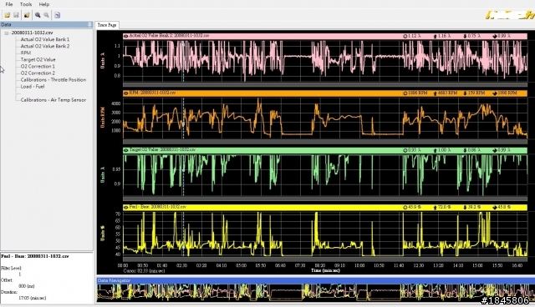Click the Data Navigator title bar

click(316, 280)
